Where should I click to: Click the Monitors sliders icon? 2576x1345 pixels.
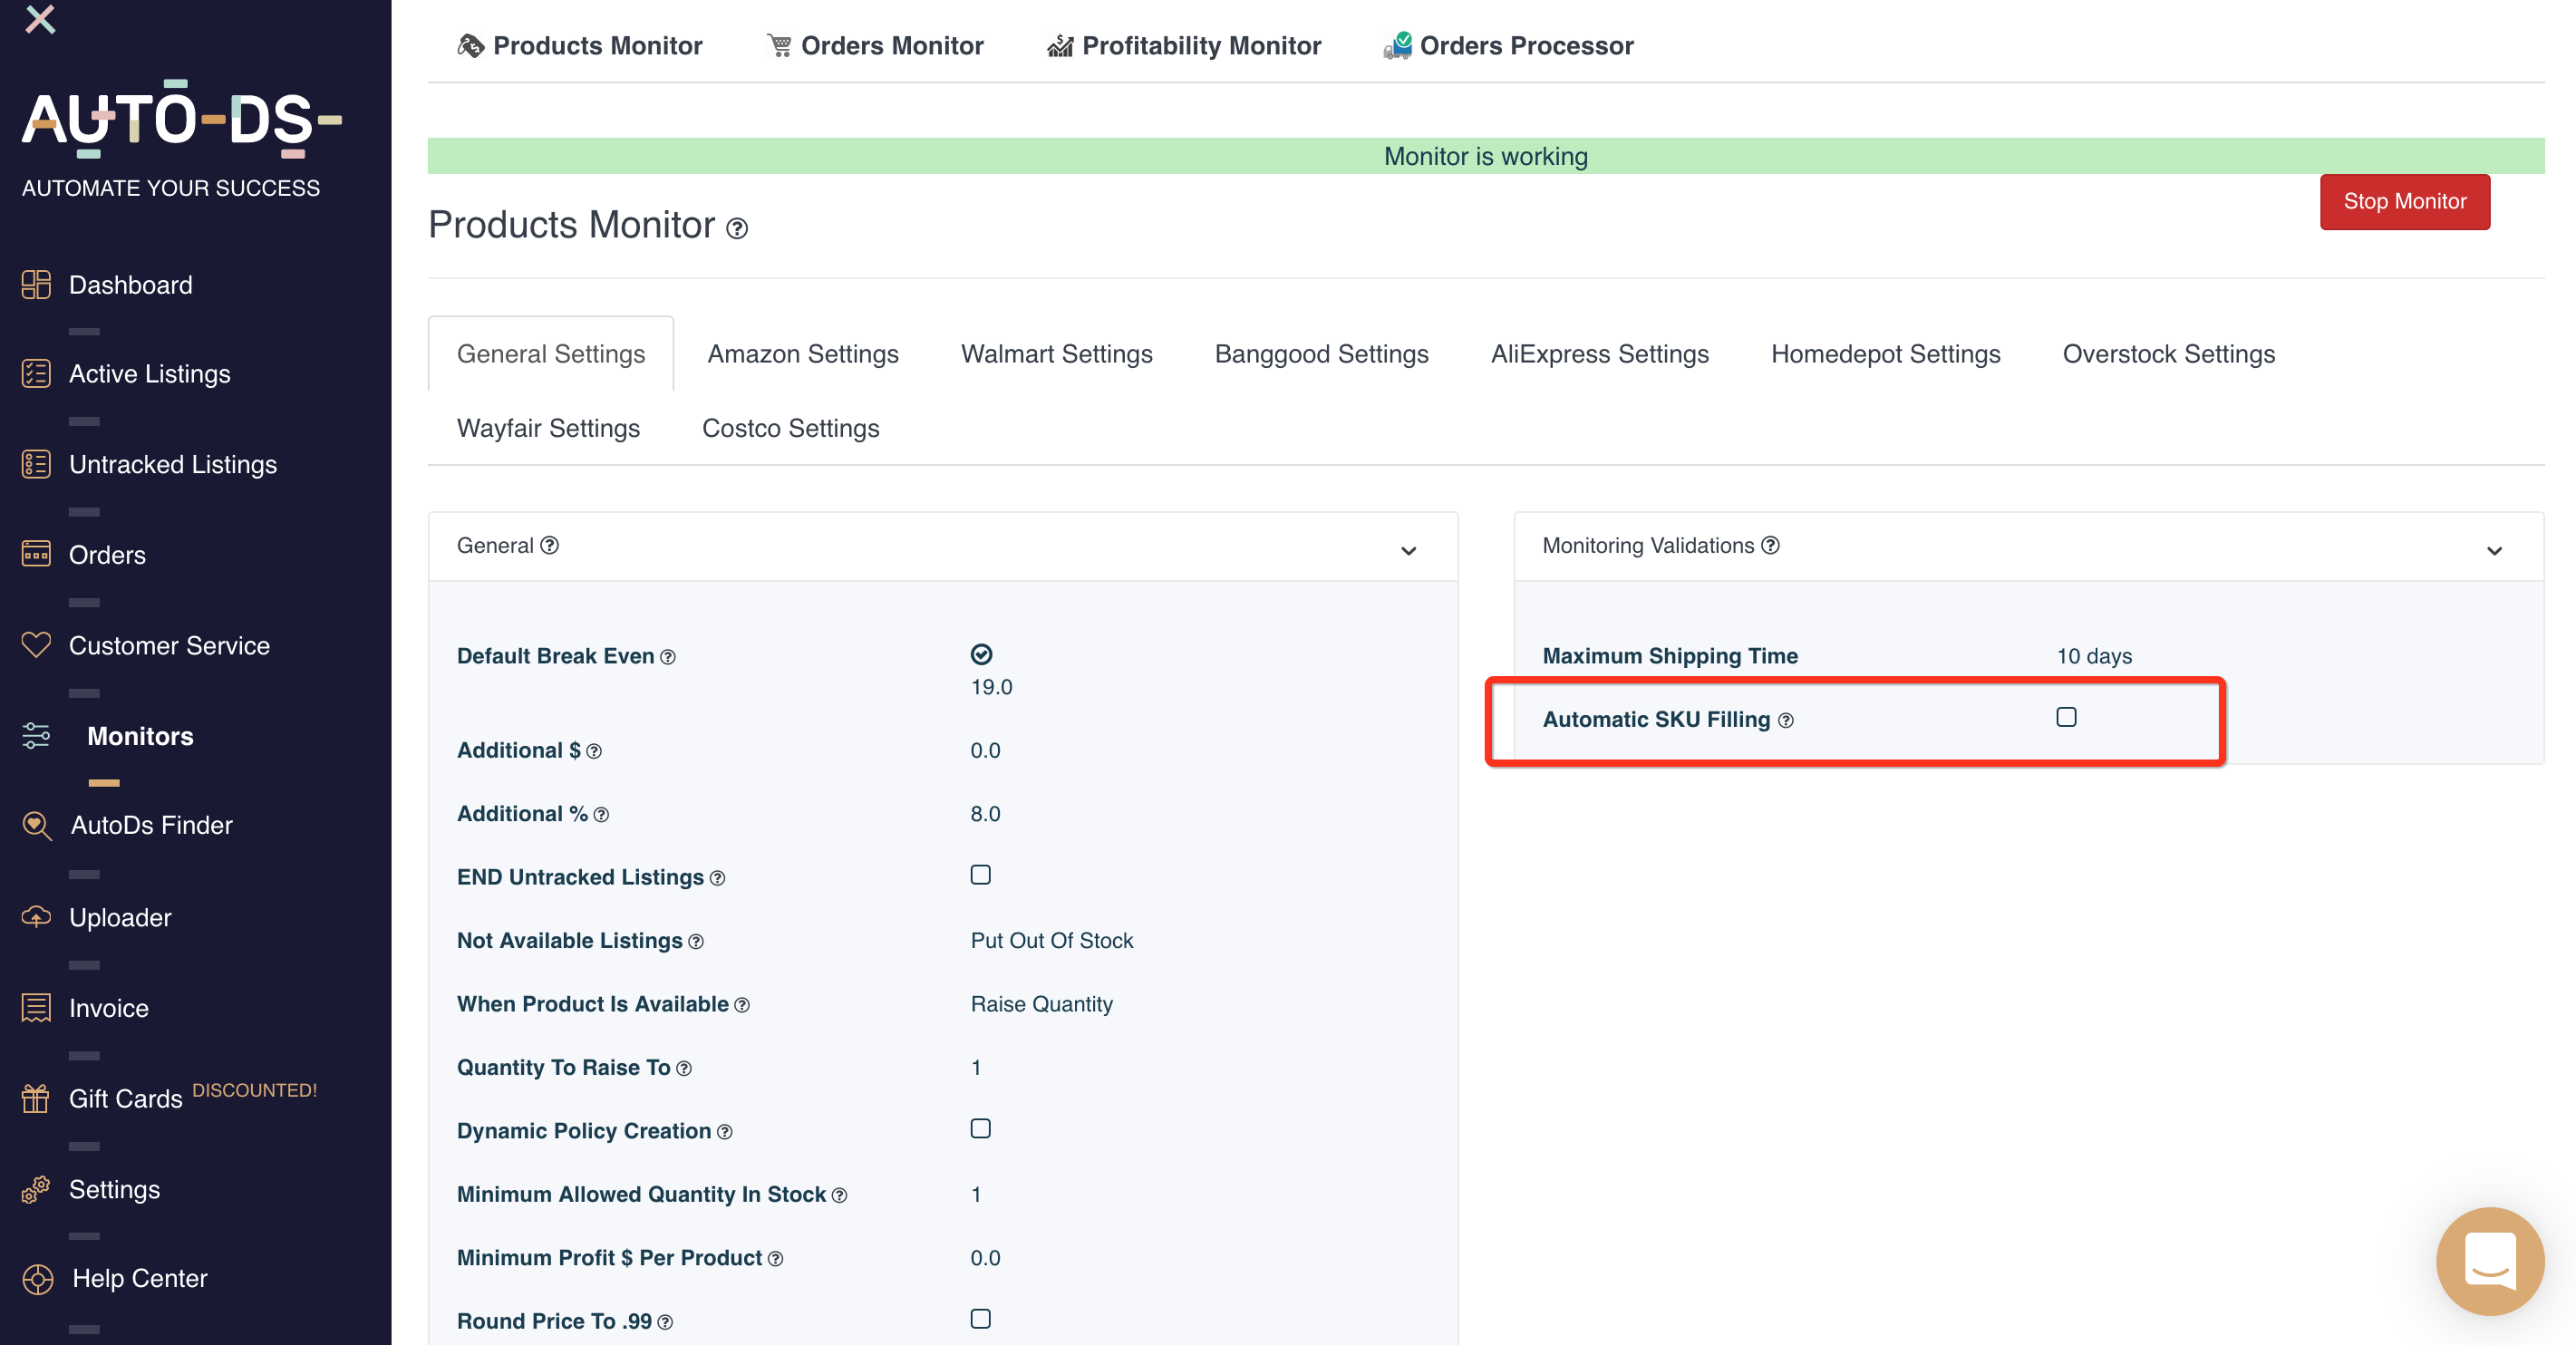click(x=36, y=735)
